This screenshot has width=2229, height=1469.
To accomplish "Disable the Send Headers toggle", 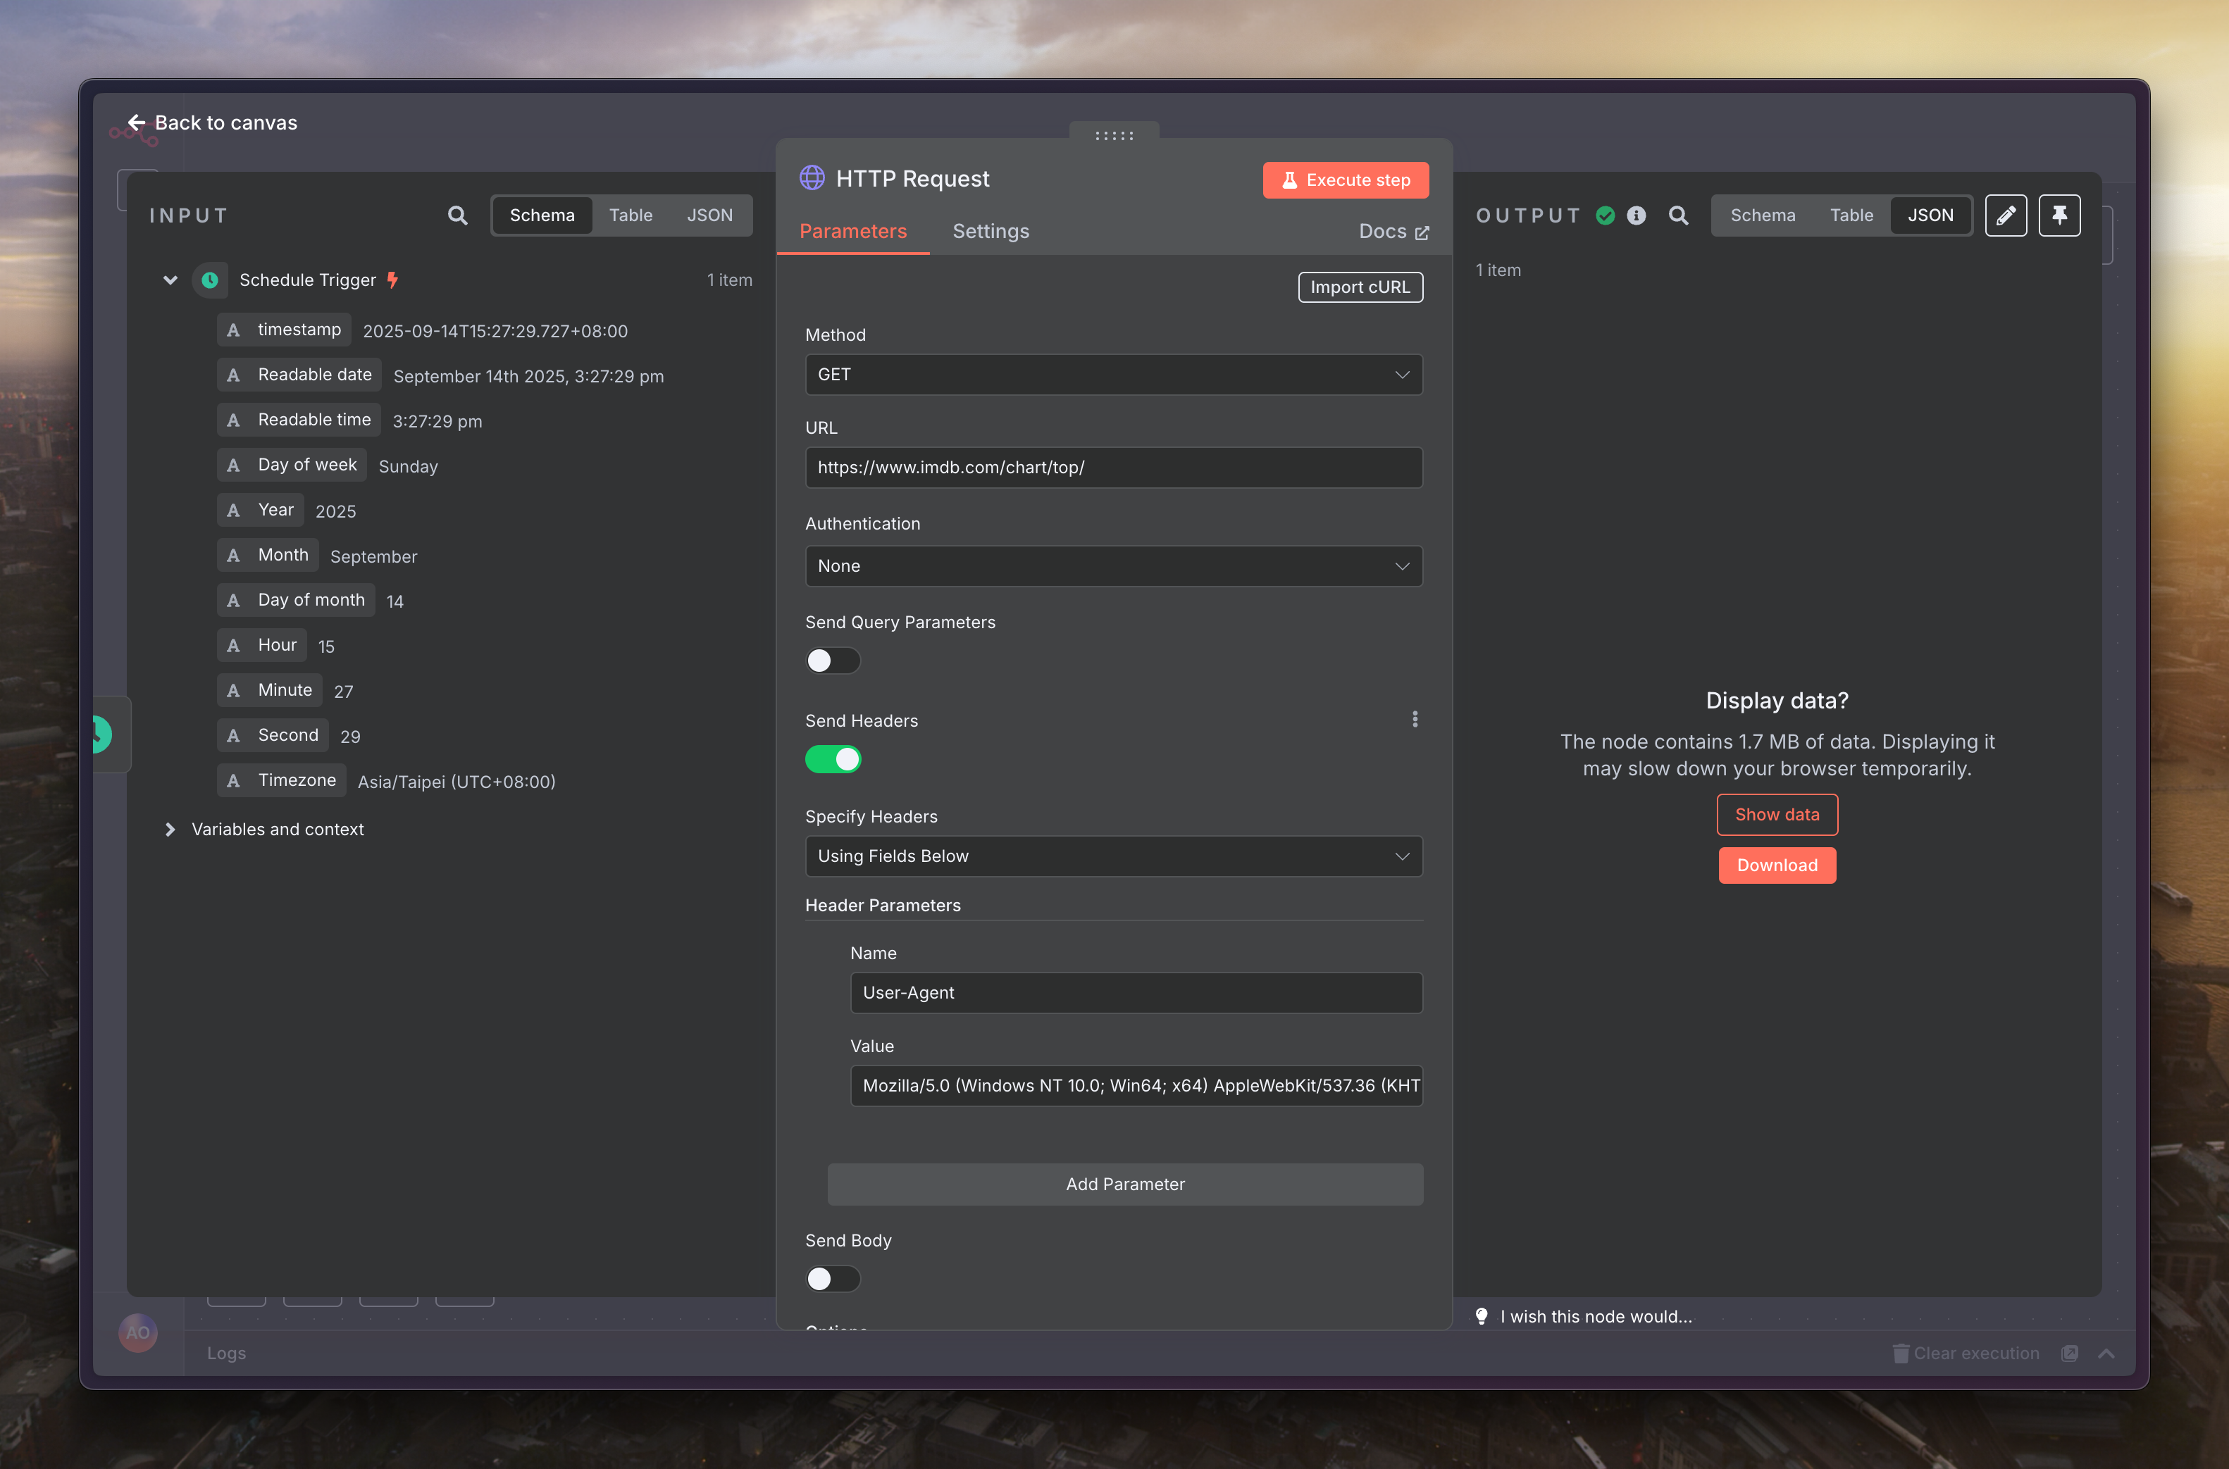I will click(832, 759).
